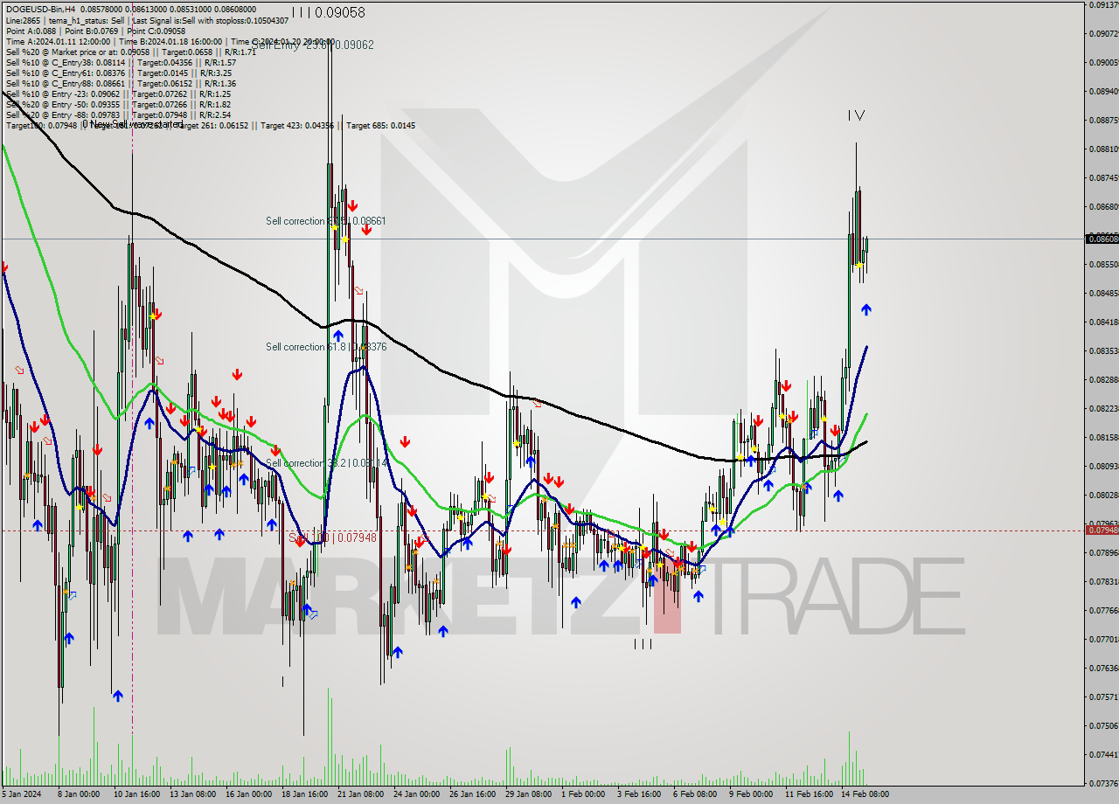The image size is (1119, 804).
Task: Click the 0.08680 price axis label
Action: tap(1103, 207)
